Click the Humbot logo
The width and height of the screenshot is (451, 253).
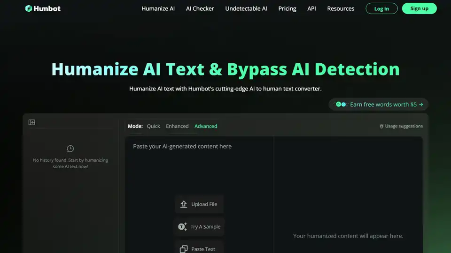43,8
